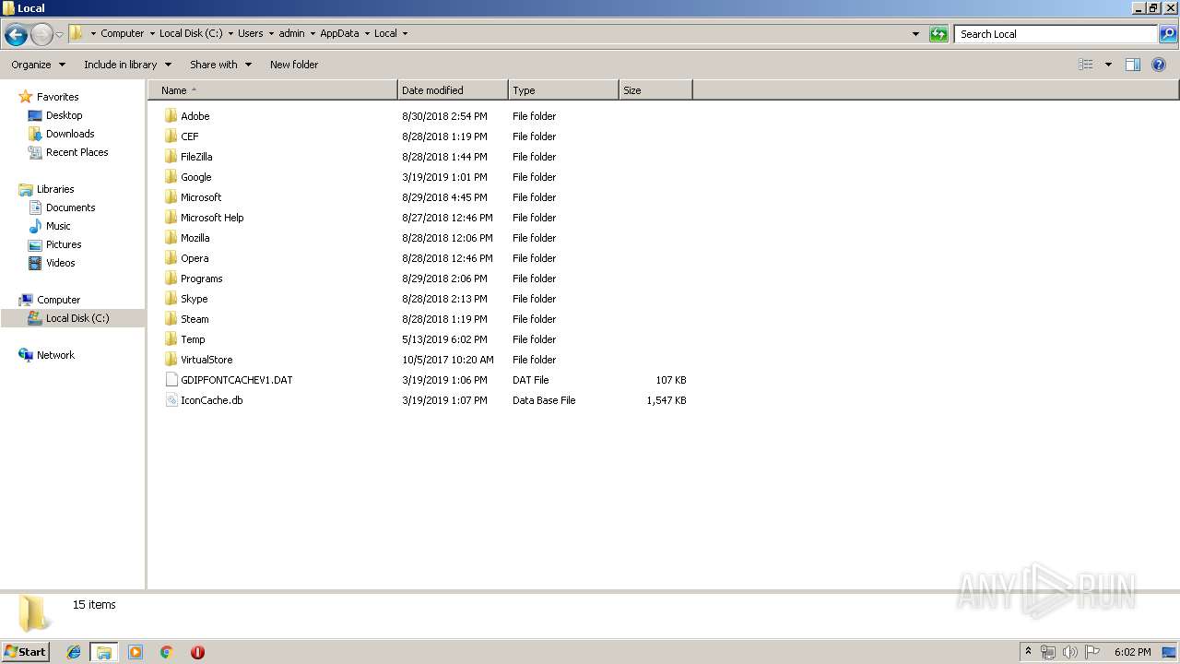The height and width of the screenshot is (664, 1180).
Task: Select the Opera folder name
Action: (x=195, y=258)
